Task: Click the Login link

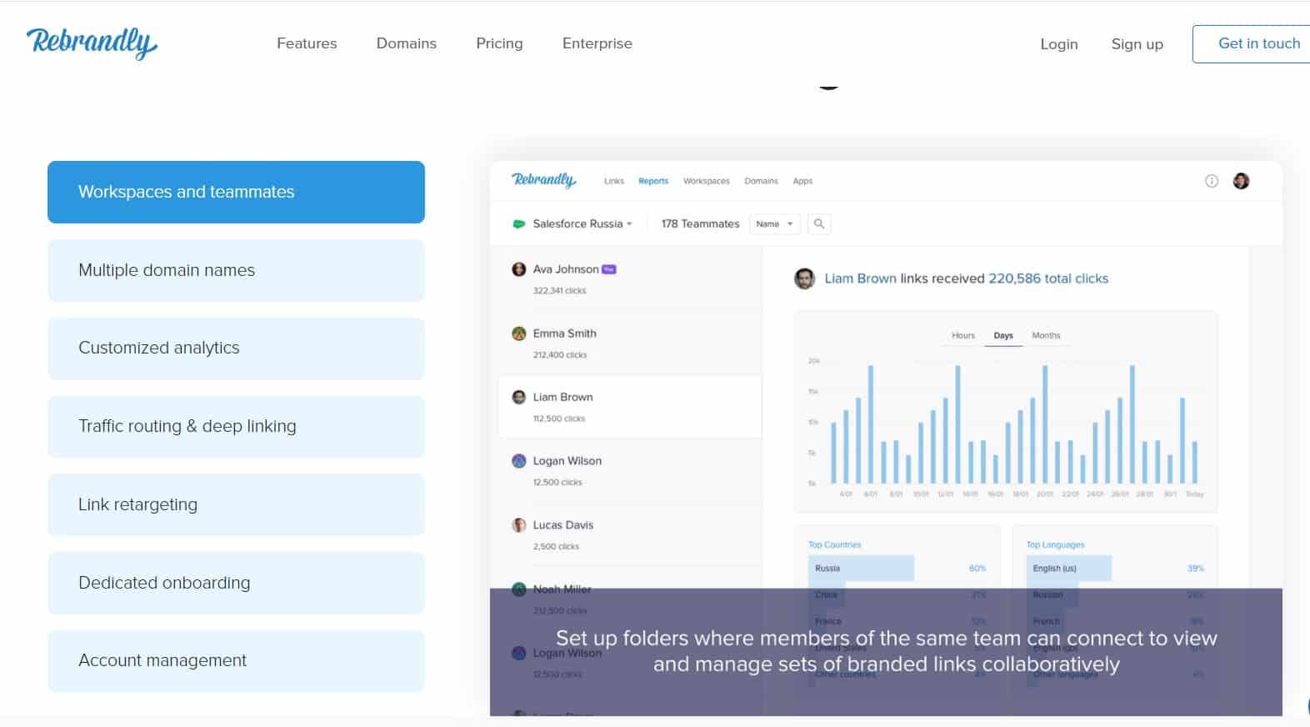Action: point(1058,44)
